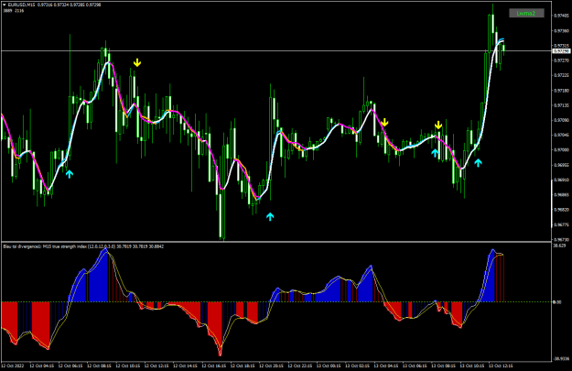The image size is (572, 371).
Task: Click the 38.629 indicator scale value
Action: click(x=559, y=246)
